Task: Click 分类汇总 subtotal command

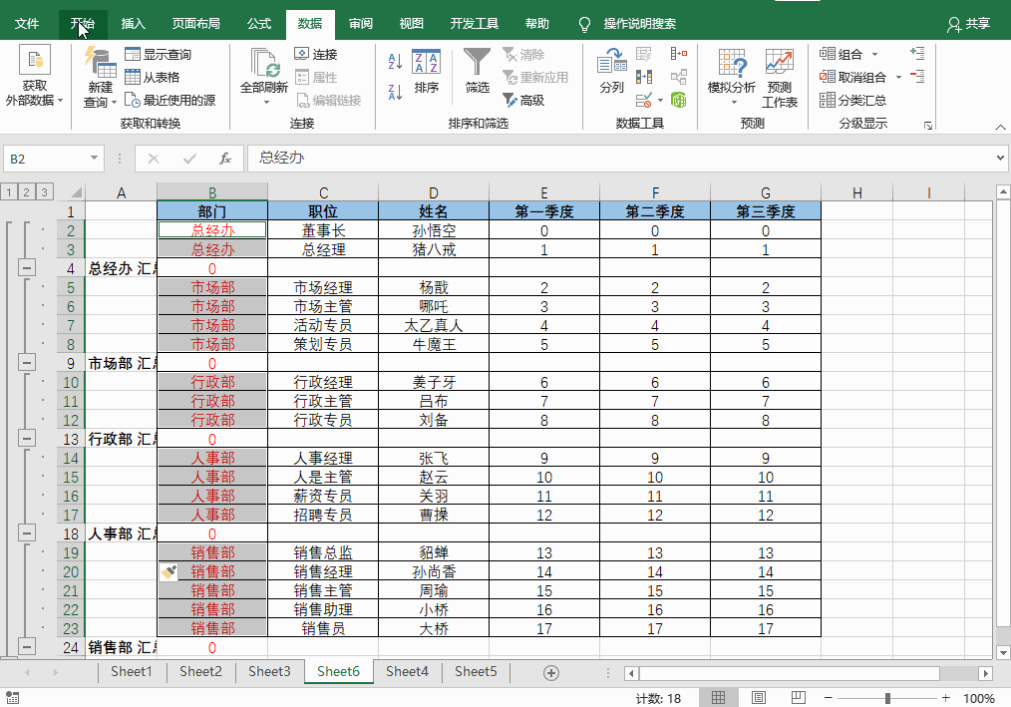Action: click(852, 100)
